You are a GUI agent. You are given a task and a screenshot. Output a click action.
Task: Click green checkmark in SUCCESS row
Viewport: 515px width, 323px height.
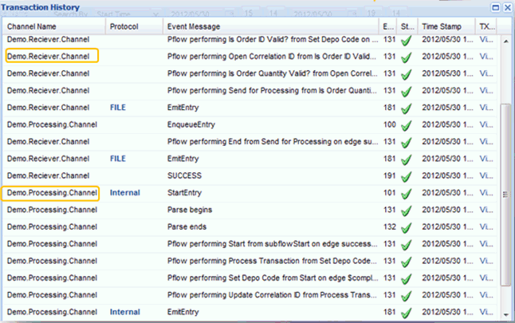[x=407, y=177]
